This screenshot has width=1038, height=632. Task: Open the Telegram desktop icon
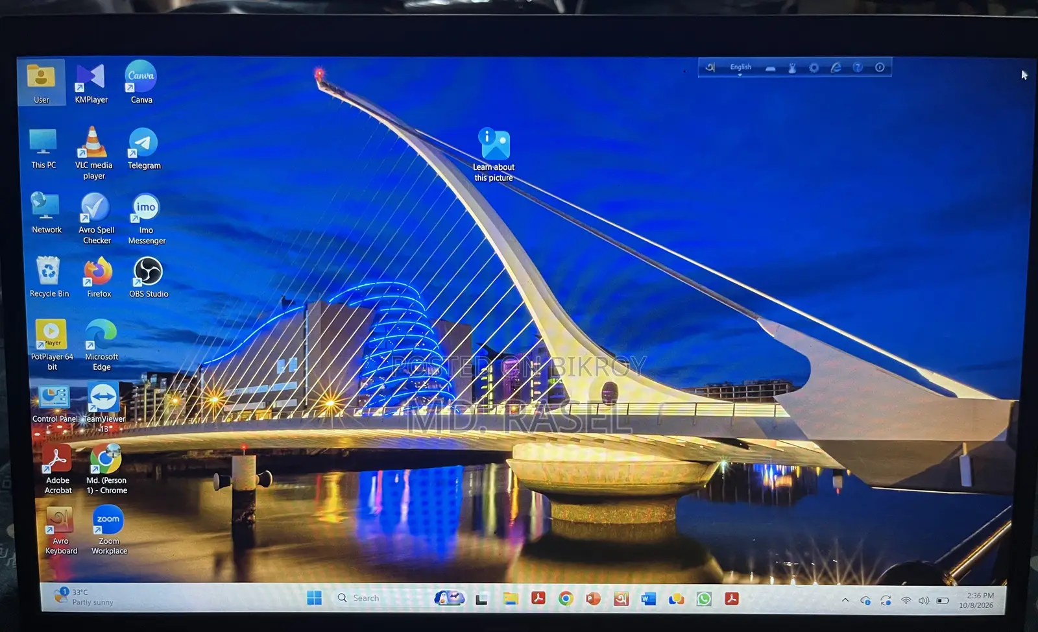(x=143, y=149)
